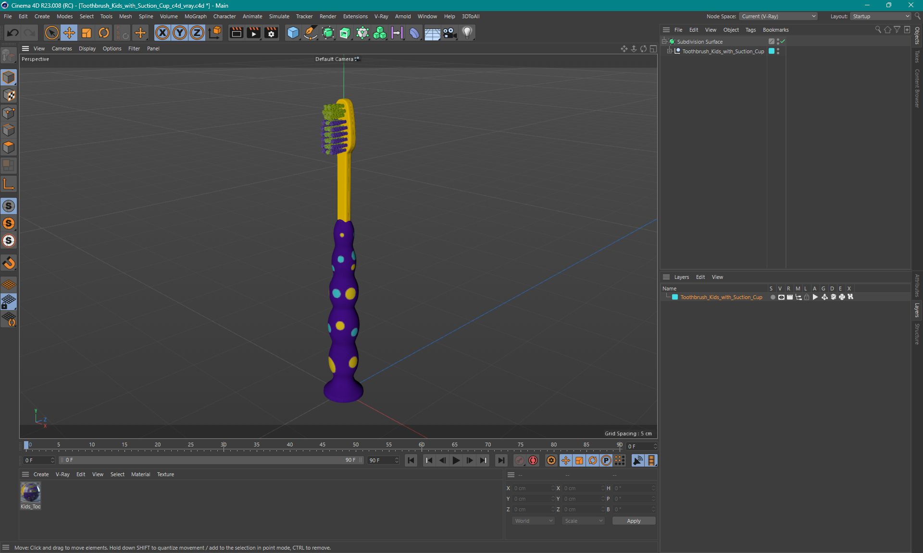Open the Deformer Bend icon
Viewport: 923px width, 553px height.
414,33
